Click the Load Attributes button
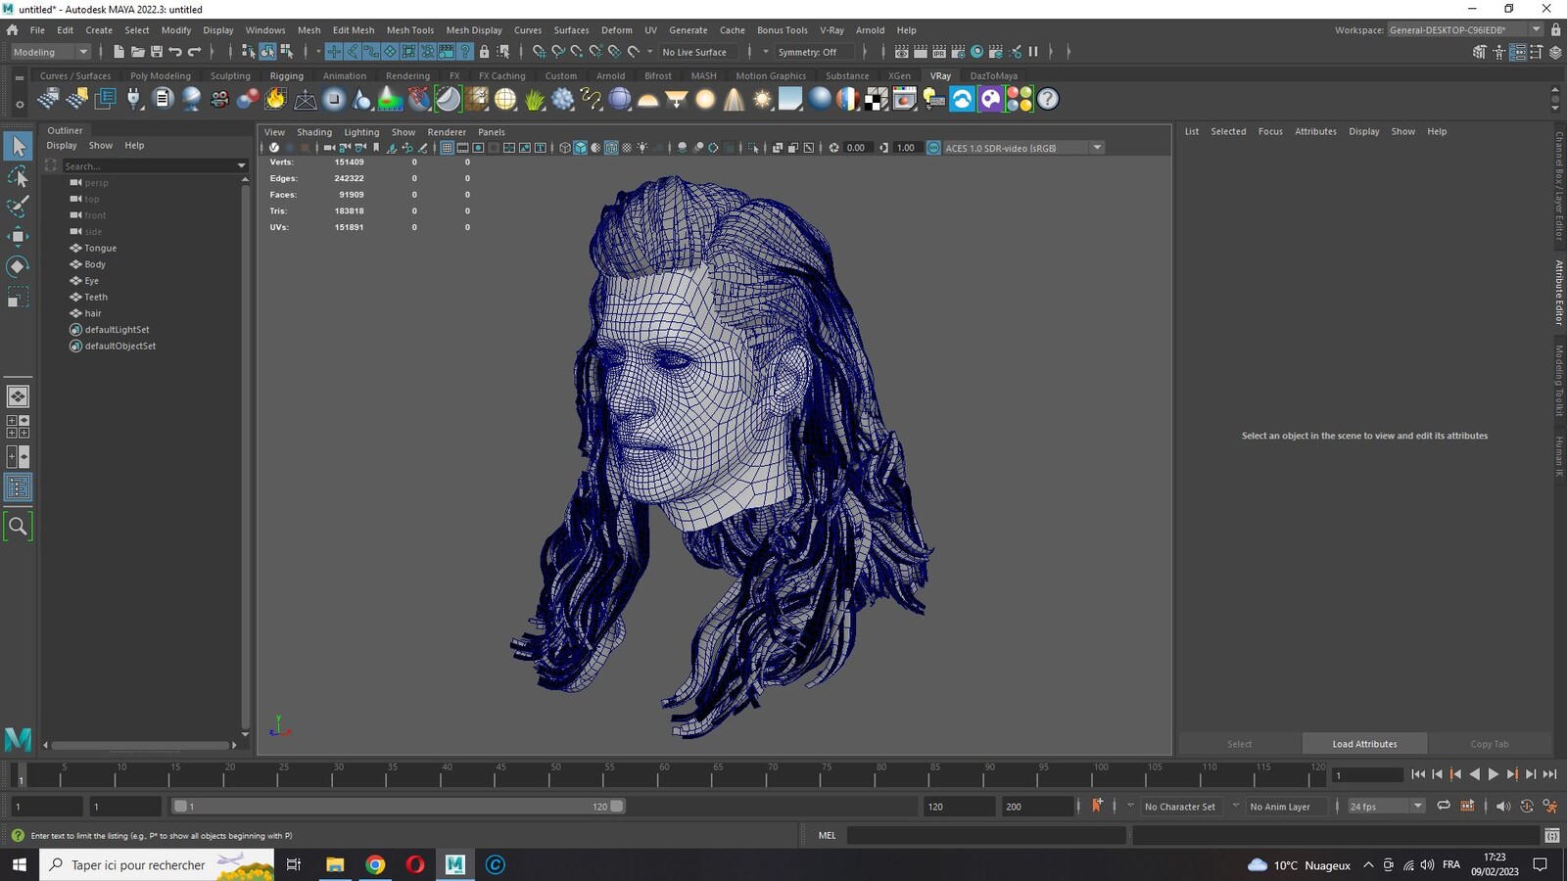This screenshot has width=1567, height=881. pos(1364,744)
